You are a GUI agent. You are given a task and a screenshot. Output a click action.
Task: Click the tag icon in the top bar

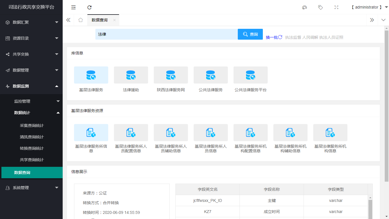pos(320,7)
